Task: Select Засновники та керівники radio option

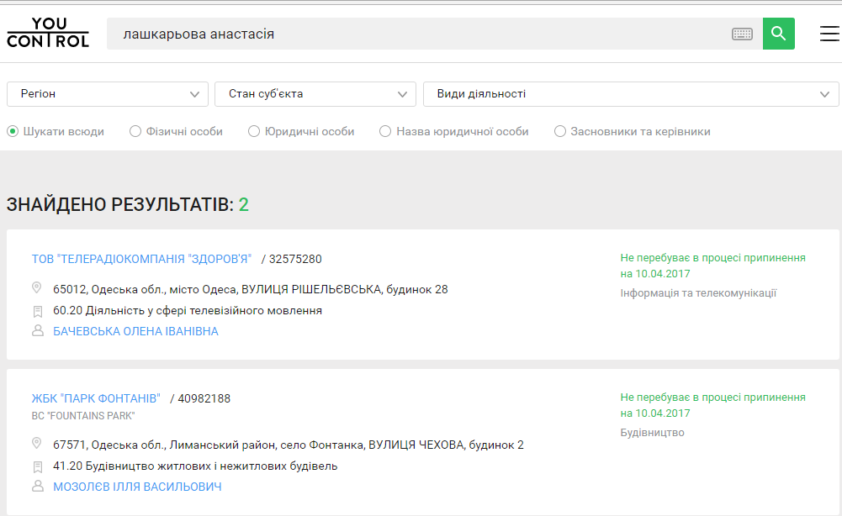Action: pyautogui.click(x=560, y=131)
